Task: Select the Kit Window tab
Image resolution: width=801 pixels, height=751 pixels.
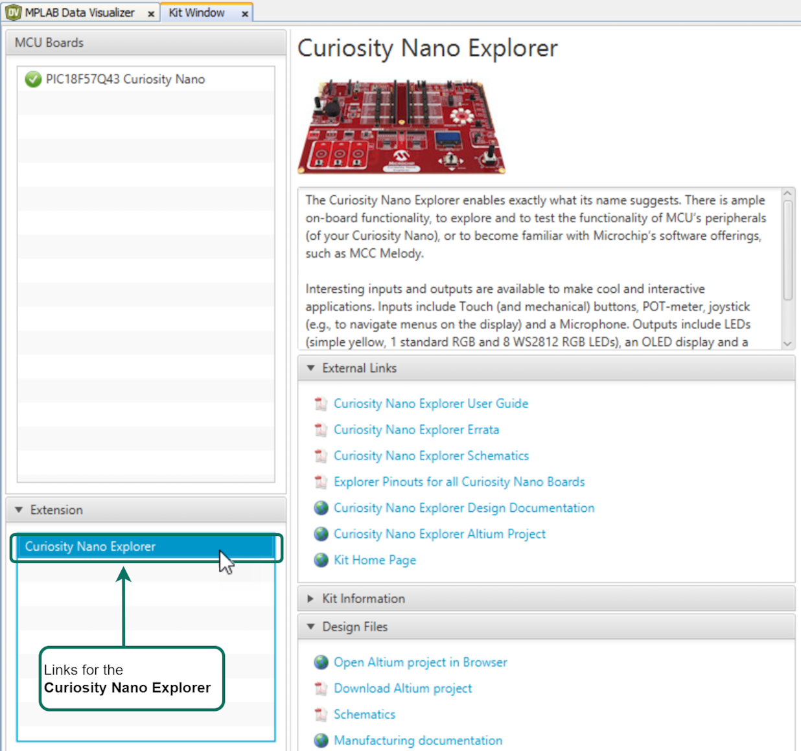Action: [x=196, y=12]
